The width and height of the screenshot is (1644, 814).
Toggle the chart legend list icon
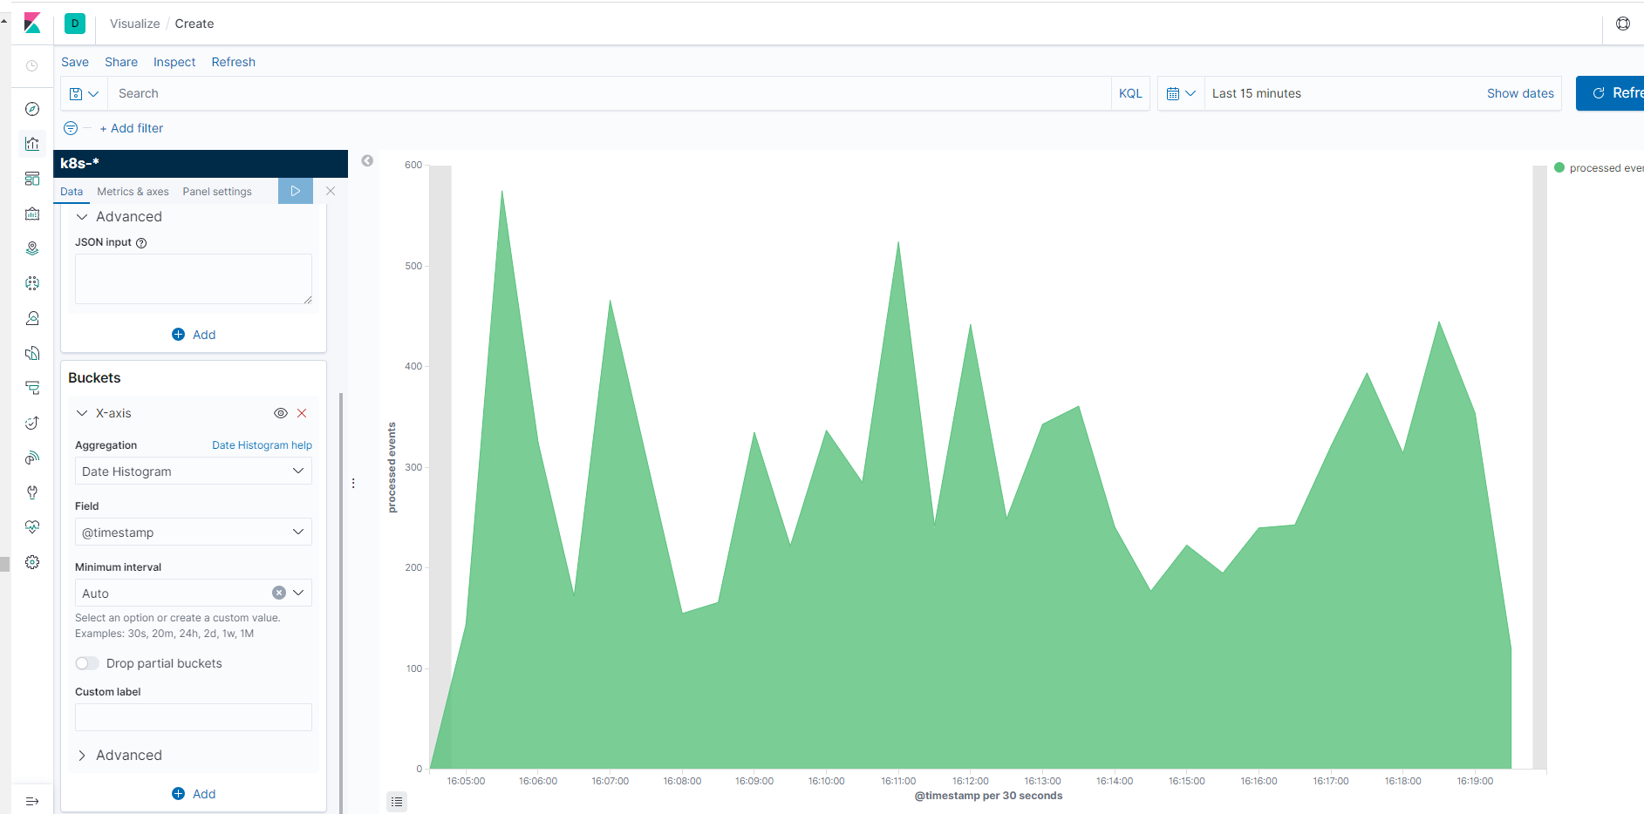coord(397,802)
